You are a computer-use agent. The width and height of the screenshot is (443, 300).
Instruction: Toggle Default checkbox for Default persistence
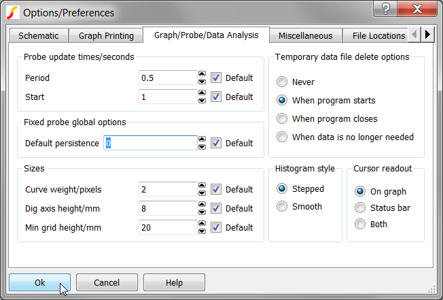coord(215,144)
